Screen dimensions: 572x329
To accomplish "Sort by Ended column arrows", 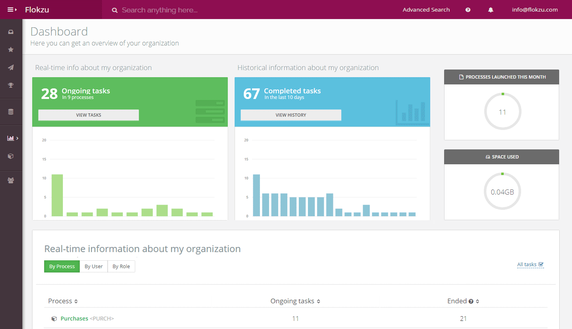I will (477, 302).
